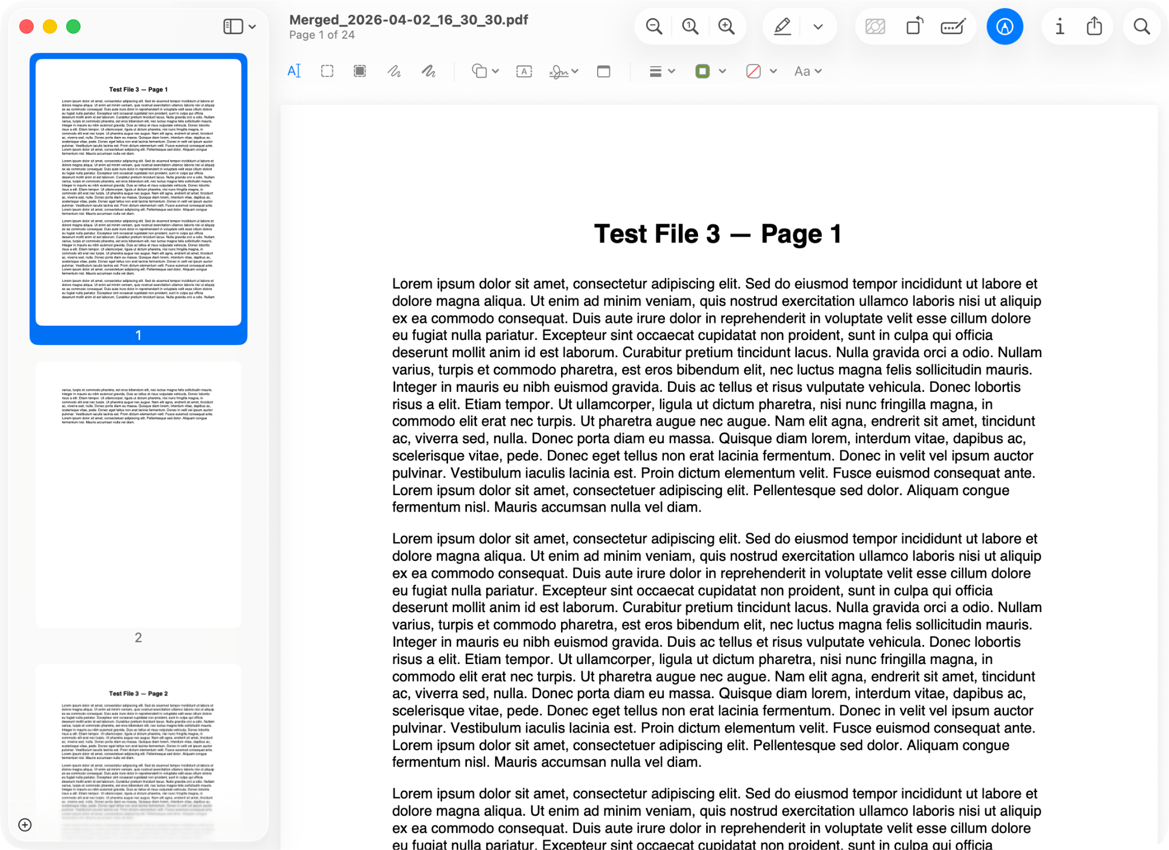Select the Draw tool
The image size is (1169, 850).
(429, 71)
